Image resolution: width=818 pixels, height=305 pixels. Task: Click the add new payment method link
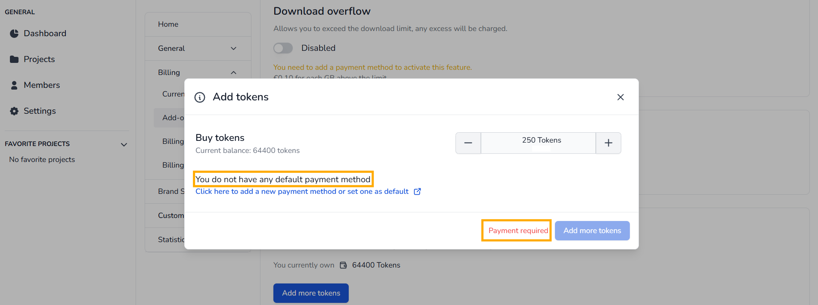click(x=302, y=192)
